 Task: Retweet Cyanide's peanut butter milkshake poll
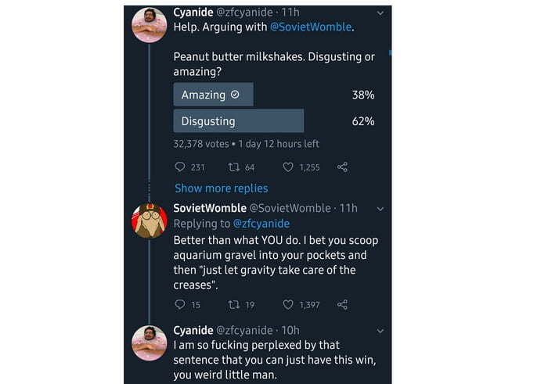click(233, 167)
